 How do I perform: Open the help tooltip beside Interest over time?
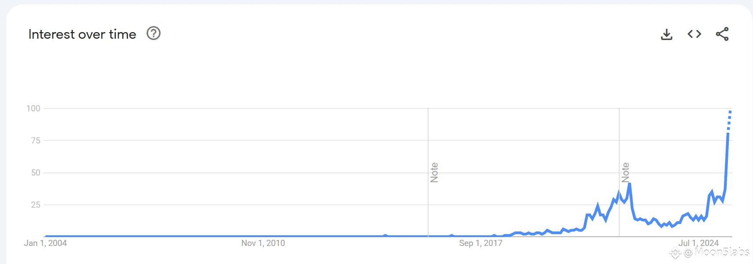153,33
